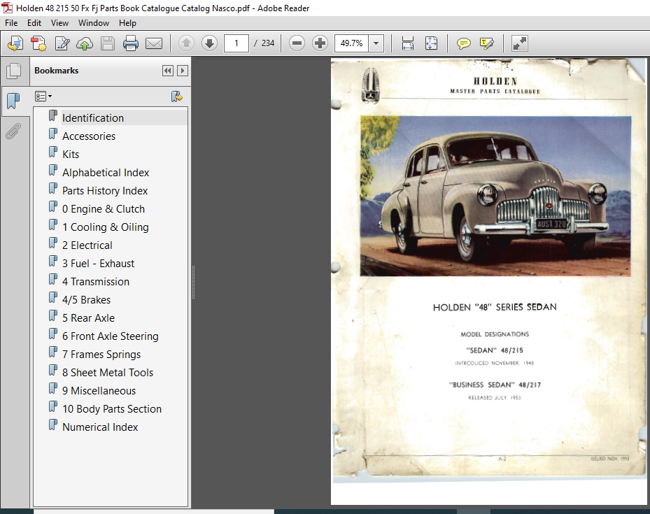Zoom in with the plus button
This screenshot has width=650, height=514.
(320, 43)
